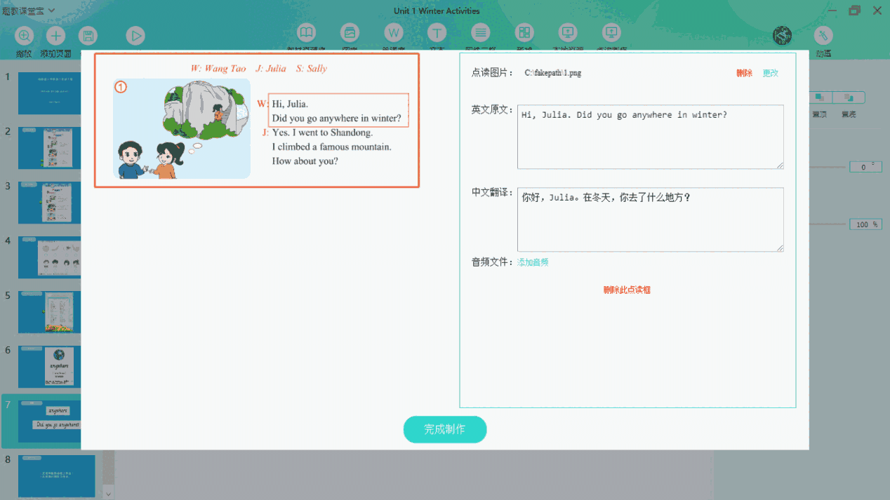The width and height of the screenshot is (890, 500).
Task: Click 'I climbed a famous mountain.' line
Action: pyautogui.click(x=331, y=147)
